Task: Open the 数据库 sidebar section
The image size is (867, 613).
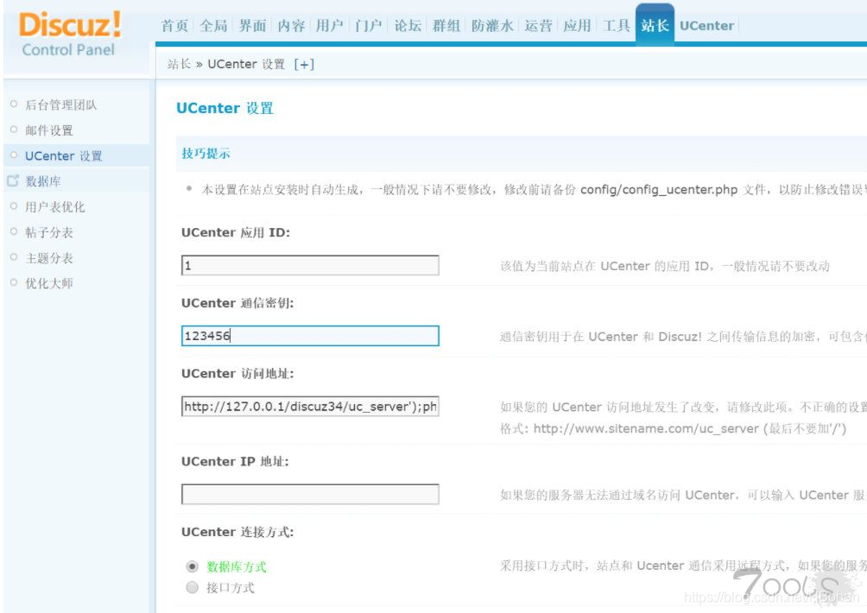Action: (x=41, y=180)
